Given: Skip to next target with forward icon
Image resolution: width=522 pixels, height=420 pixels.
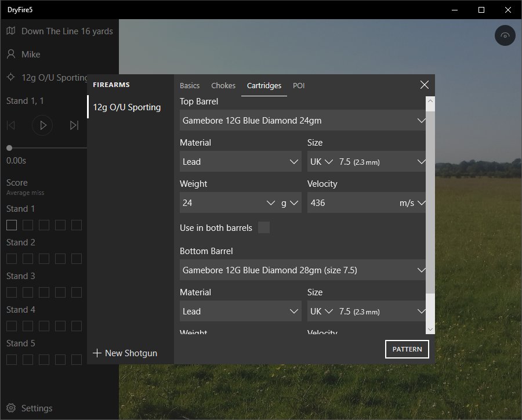Looking at the screenshot, I should [x=74, y=125].
